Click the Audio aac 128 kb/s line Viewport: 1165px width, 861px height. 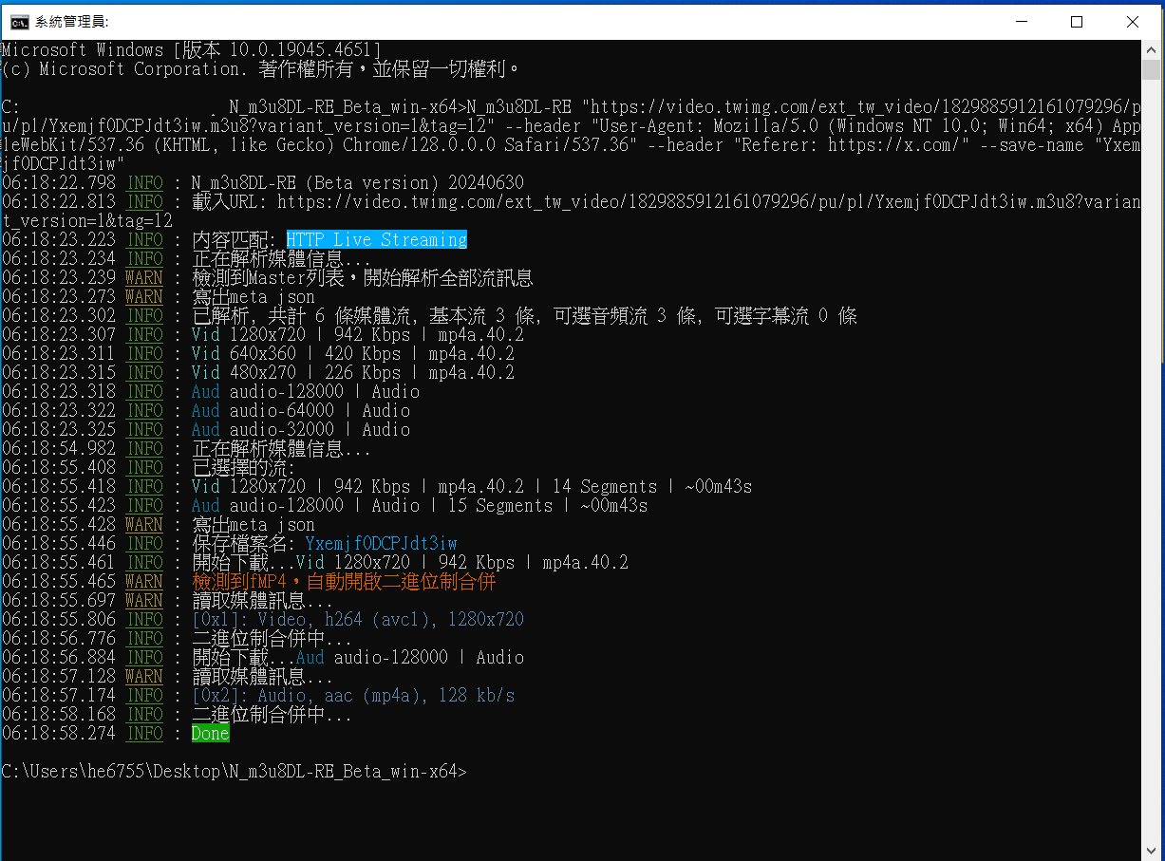point(352,696)
